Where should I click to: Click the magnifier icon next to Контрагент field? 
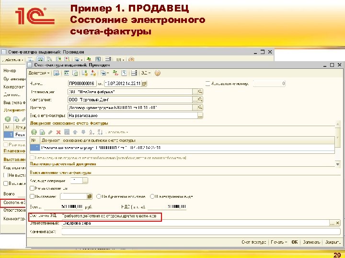(x=200, y=99)
